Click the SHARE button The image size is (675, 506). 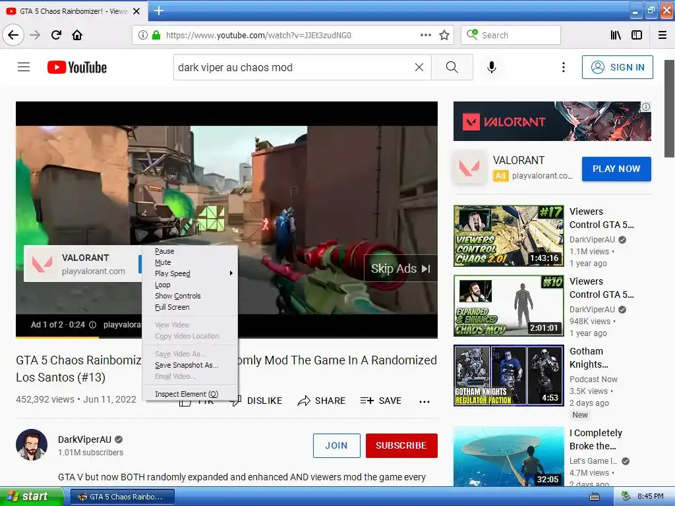pos(322,401)
